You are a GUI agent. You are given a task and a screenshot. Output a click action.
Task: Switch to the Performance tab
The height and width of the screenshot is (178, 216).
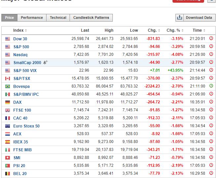coord(32,18)
